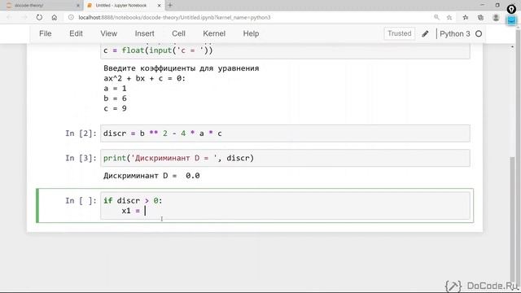This screenshot has height=293, width=521.
Task: Click inside the discr formula code cell
Action: click(285, 133)
